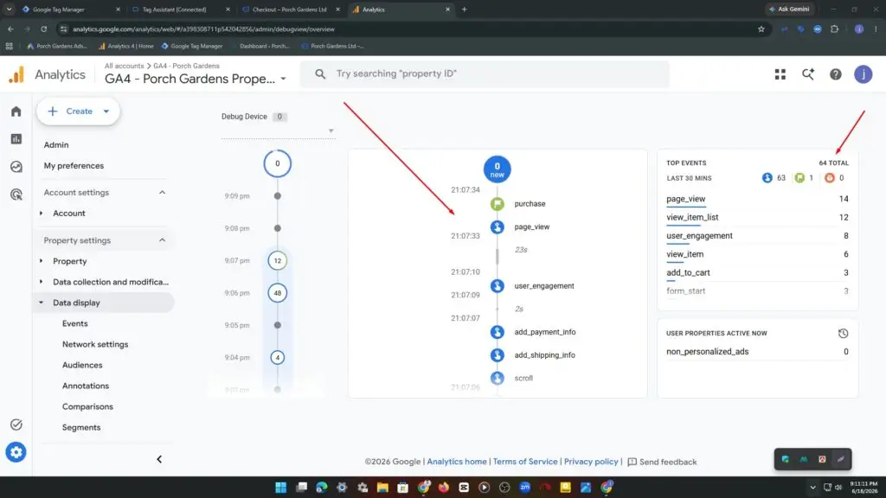Click the purchase event flag icon
Viewport: 886px width, 498px height.
tap(498, 204)
